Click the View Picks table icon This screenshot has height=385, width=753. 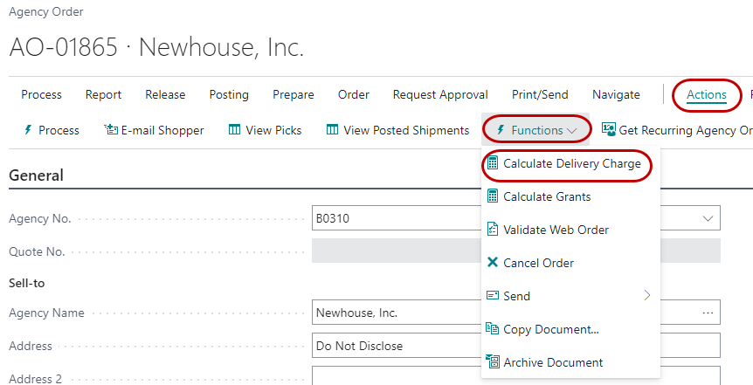234,130
